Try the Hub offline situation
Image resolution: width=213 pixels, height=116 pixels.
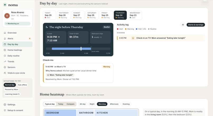click(22, 85)
